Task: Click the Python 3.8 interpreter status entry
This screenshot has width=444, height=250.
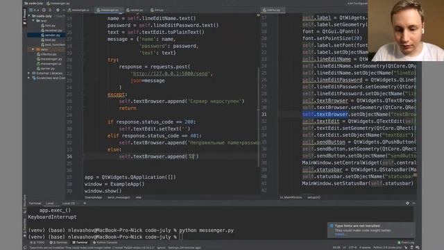Action: (x=387, y=248)
